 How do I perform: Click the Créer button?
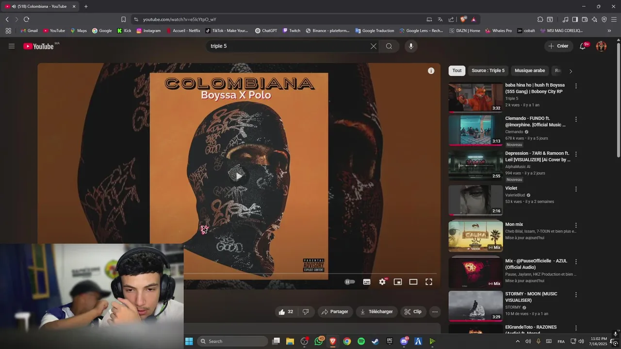click(x=558, y=46)
